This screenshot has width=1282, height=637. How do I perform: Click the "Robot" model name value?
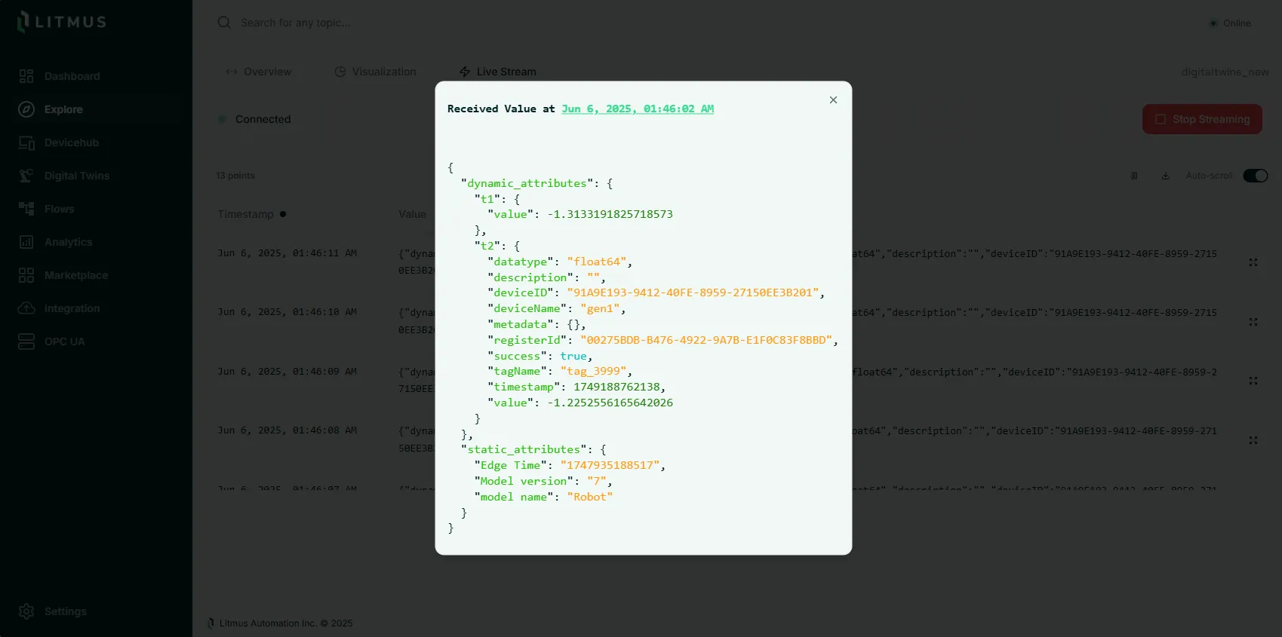[x=590, y=497]
